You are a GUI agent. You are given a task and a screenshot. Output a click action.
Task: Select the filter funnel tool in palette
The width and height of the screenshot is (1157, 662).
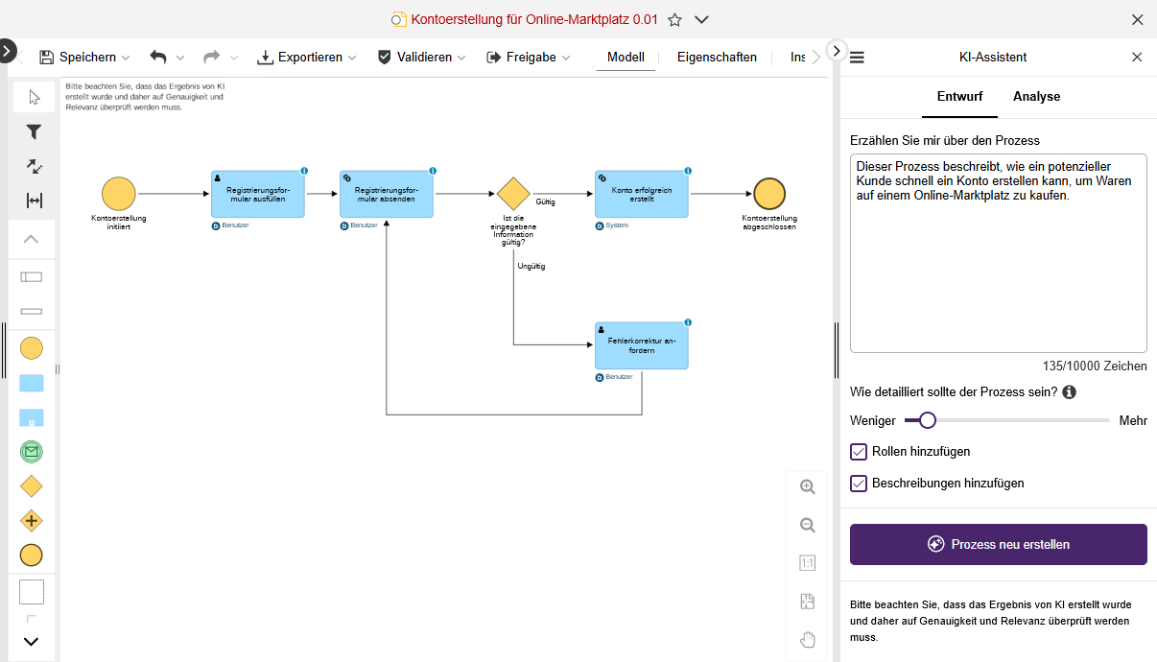[34, 132]
